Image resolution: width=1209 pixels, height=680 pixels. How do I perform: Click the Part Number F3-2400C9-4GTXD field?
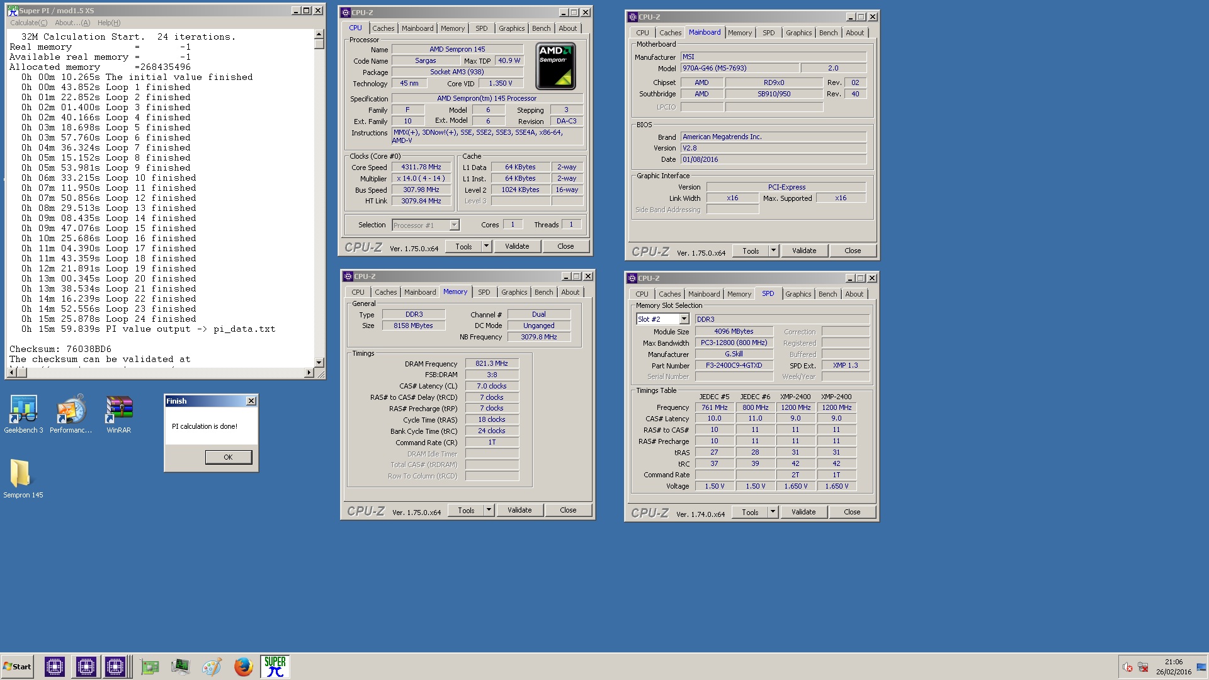click(x=734, y=366)
